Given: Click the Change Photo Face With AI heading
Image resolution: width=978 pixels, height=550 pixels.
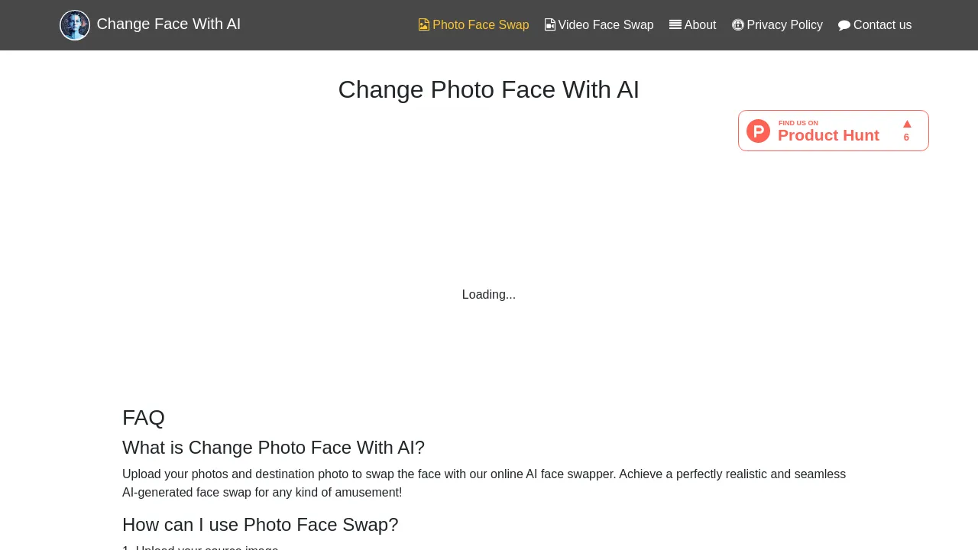Looking at the screenshot, I should (488, 89).
